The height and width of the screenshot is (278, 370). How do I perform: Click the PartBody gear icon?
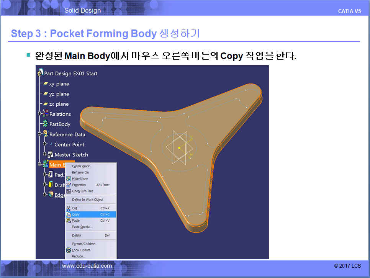coord(45,124)
